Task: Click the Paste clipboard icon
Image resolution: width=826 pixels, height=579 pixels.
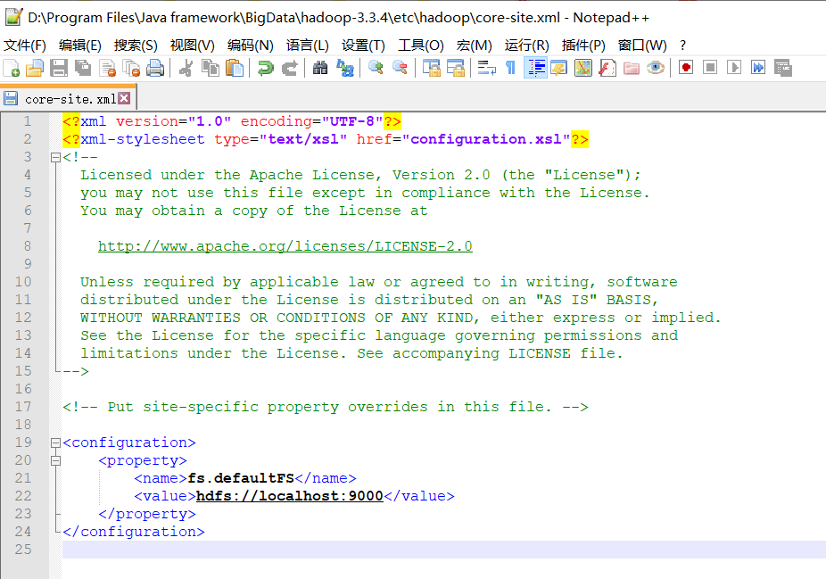Action: click(235, 68)
